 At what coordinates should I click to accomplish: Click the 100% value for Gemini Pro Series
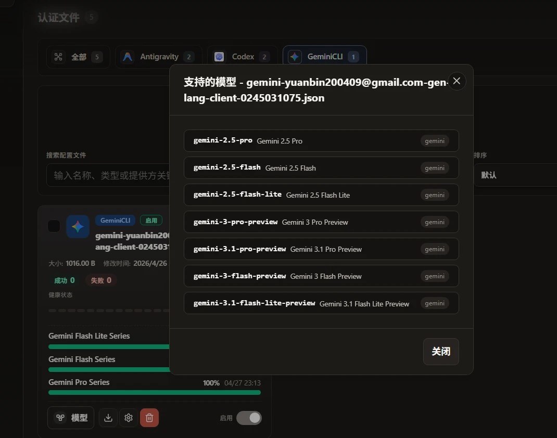211,383
